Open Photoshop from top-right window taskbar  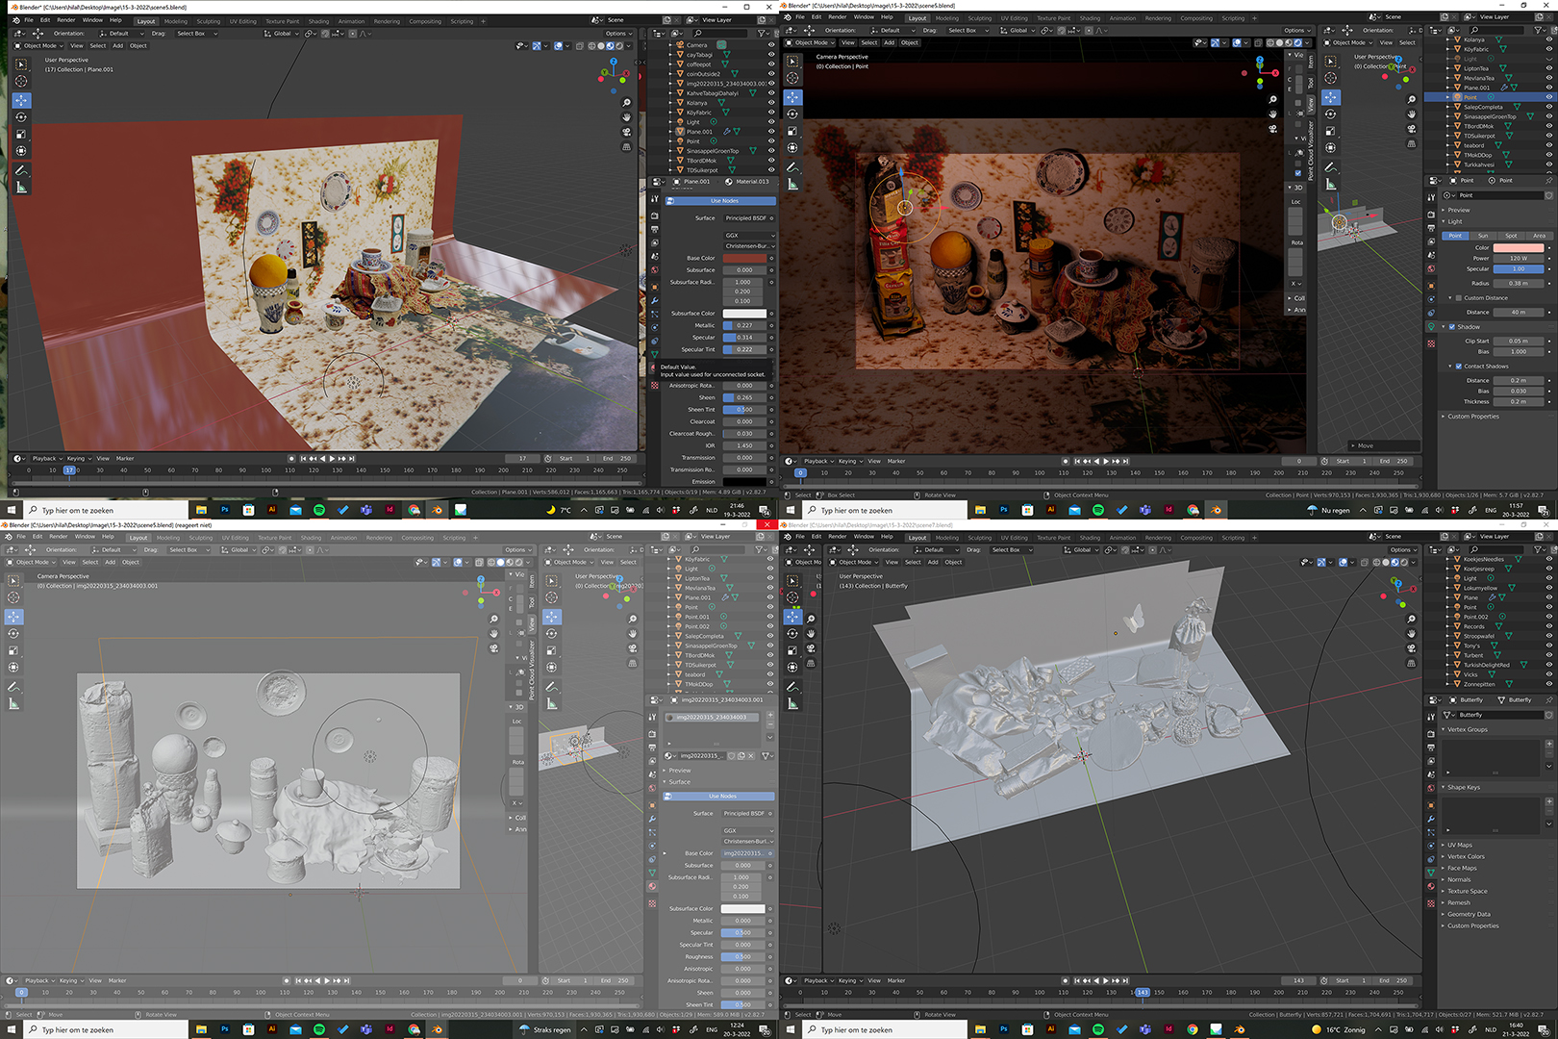1003,510
